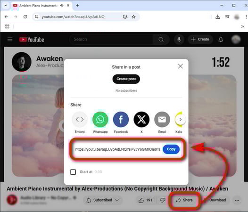Viewport: 248px width, 212px height.
Task: View site information icon in address bar
Action: tap(36, 17)
